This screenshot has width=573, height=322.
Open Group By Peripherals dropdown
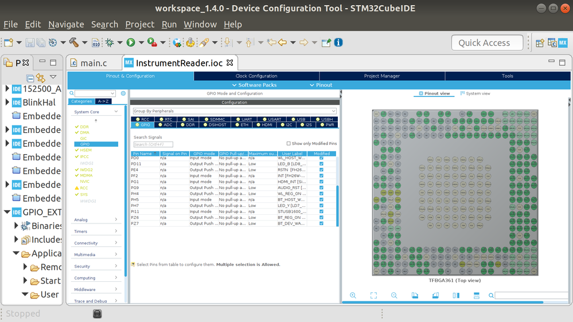point(234,111)
